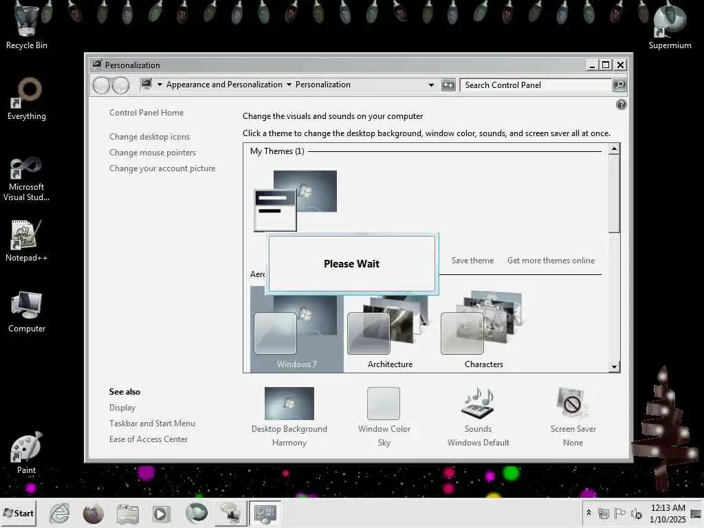
Task: Open the Everything desktop shortcut
Action: [x=27, y=99]
